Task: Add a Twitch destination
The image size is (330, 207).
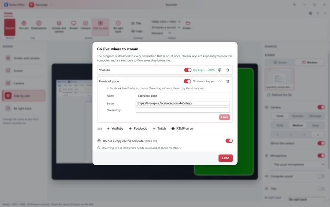Action: click(159, 129)
